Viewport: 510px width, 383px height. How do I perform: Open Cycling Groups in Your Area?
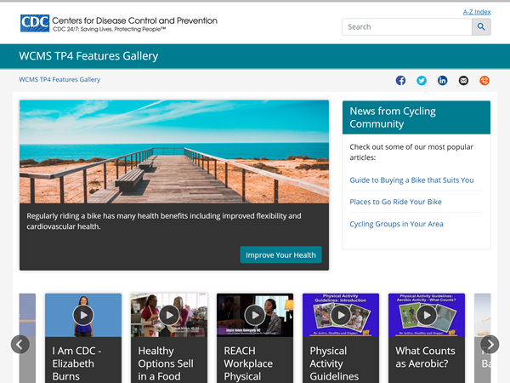coord(396,224)
